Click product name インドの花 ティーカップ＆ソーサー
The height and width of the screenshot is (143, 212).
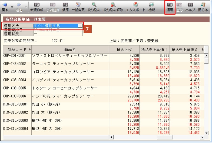point(63,96)
